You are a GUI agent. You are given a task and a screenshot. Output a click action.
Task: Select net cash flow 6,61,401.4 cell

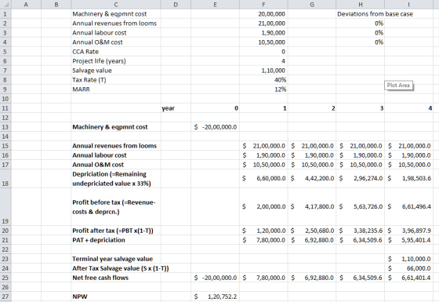408,278
